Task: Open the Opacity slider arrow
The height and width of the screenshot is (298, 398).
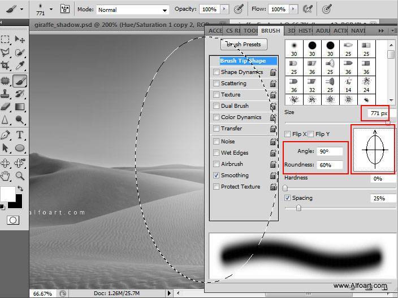Action: point(225,10)
